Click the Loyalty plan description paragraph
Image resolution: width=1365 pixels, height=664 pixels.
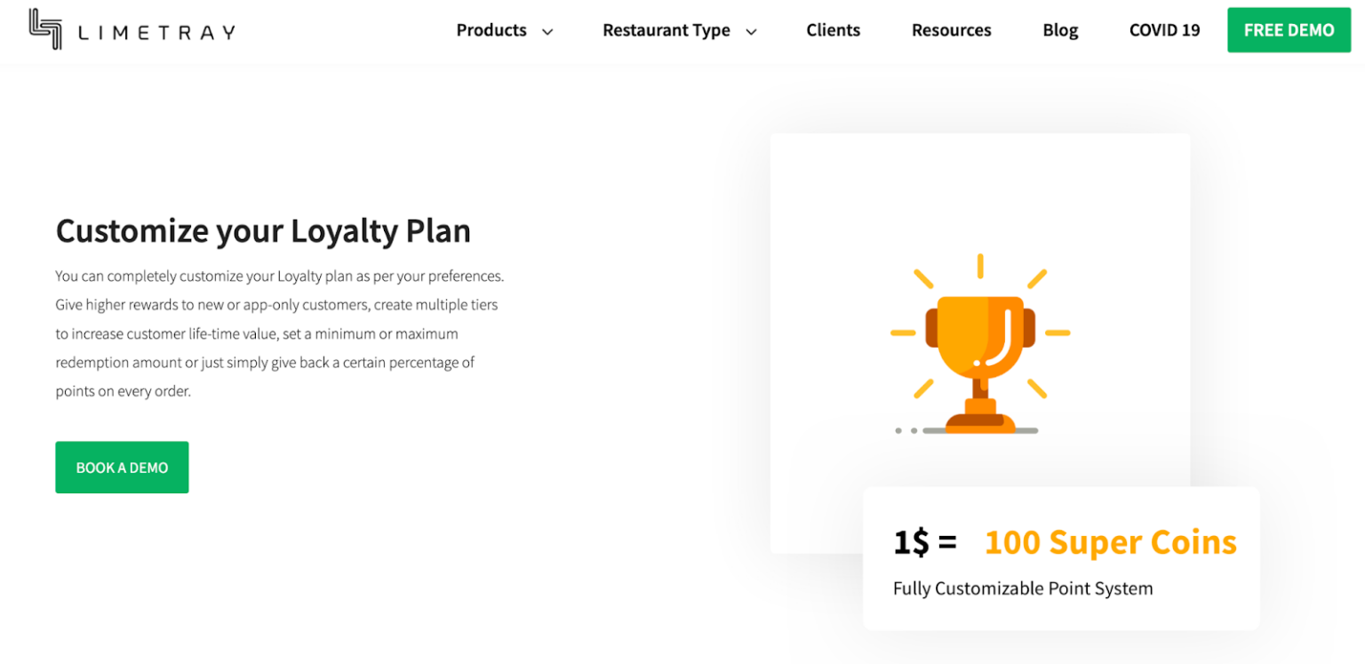point(279,333)
